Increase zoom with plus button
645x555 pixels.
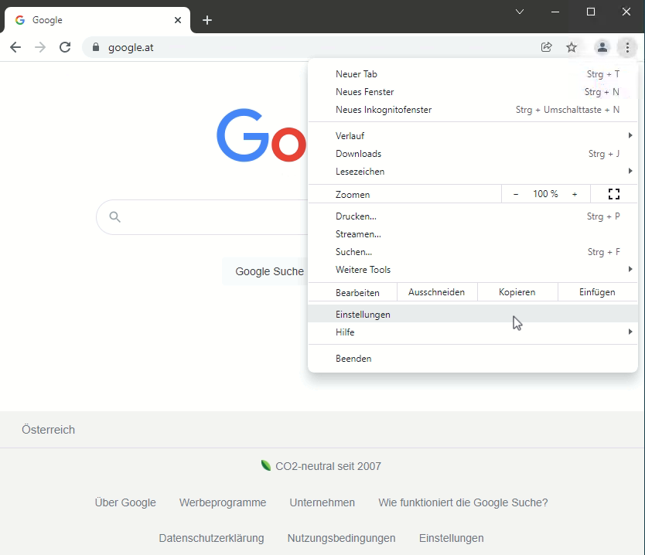coord(575,194)
